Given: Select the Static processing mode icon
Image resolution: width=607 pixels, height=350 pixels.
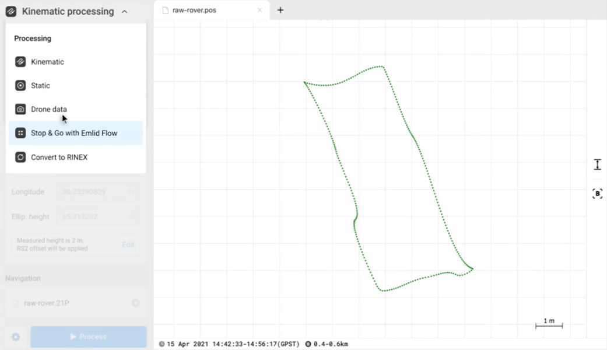Looking at the screenshot, I should click(x=20, y=85).
